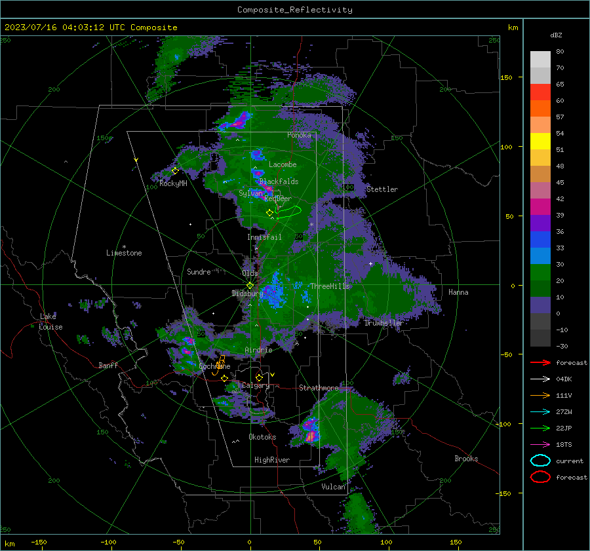Pick the blue swatch between 36 and 33 dBZ
590x551 pixels.
pos(540,240)
